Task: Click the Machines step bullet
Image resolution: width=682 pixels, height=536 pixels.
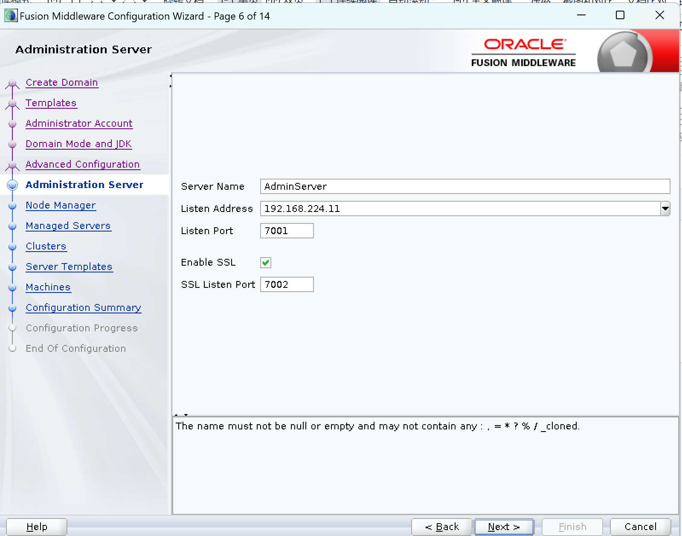Action: point(13,287)
